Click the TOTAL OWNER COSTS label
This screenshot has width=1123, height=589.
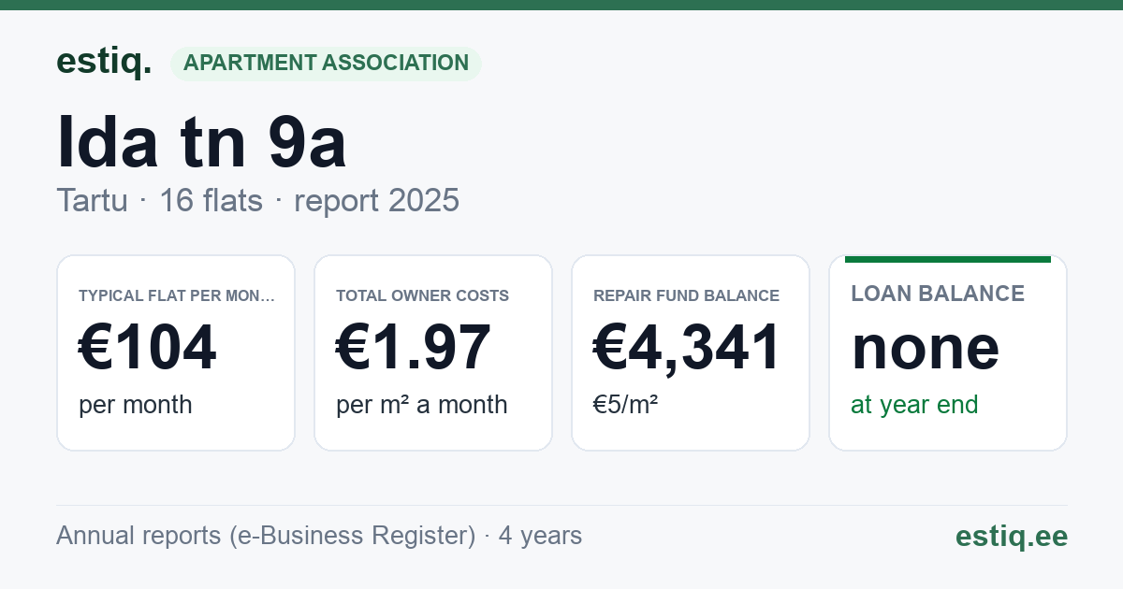click(x=422, y=295)
